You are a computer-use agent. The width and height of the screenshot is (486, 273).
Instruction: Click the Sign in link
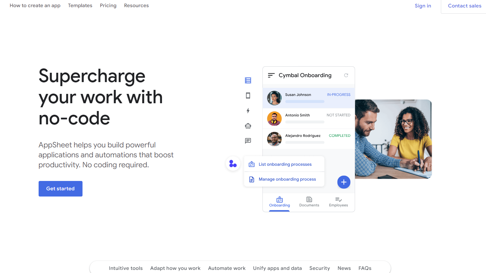pyautogui.click(x=423, y=6)
